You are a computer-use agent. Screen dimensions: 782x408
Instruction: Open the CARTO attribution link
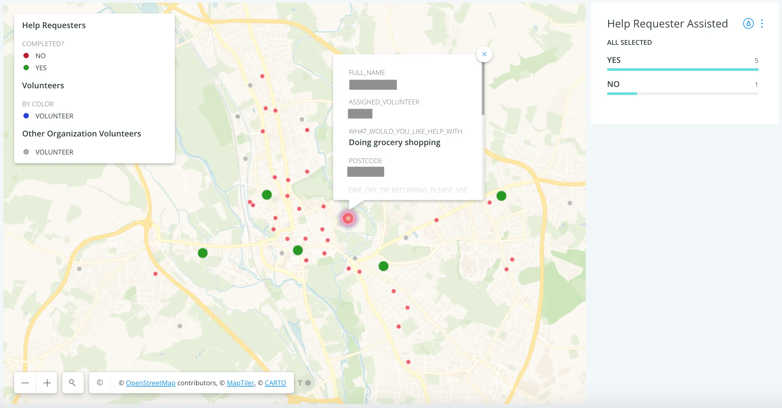coord(275,383)
